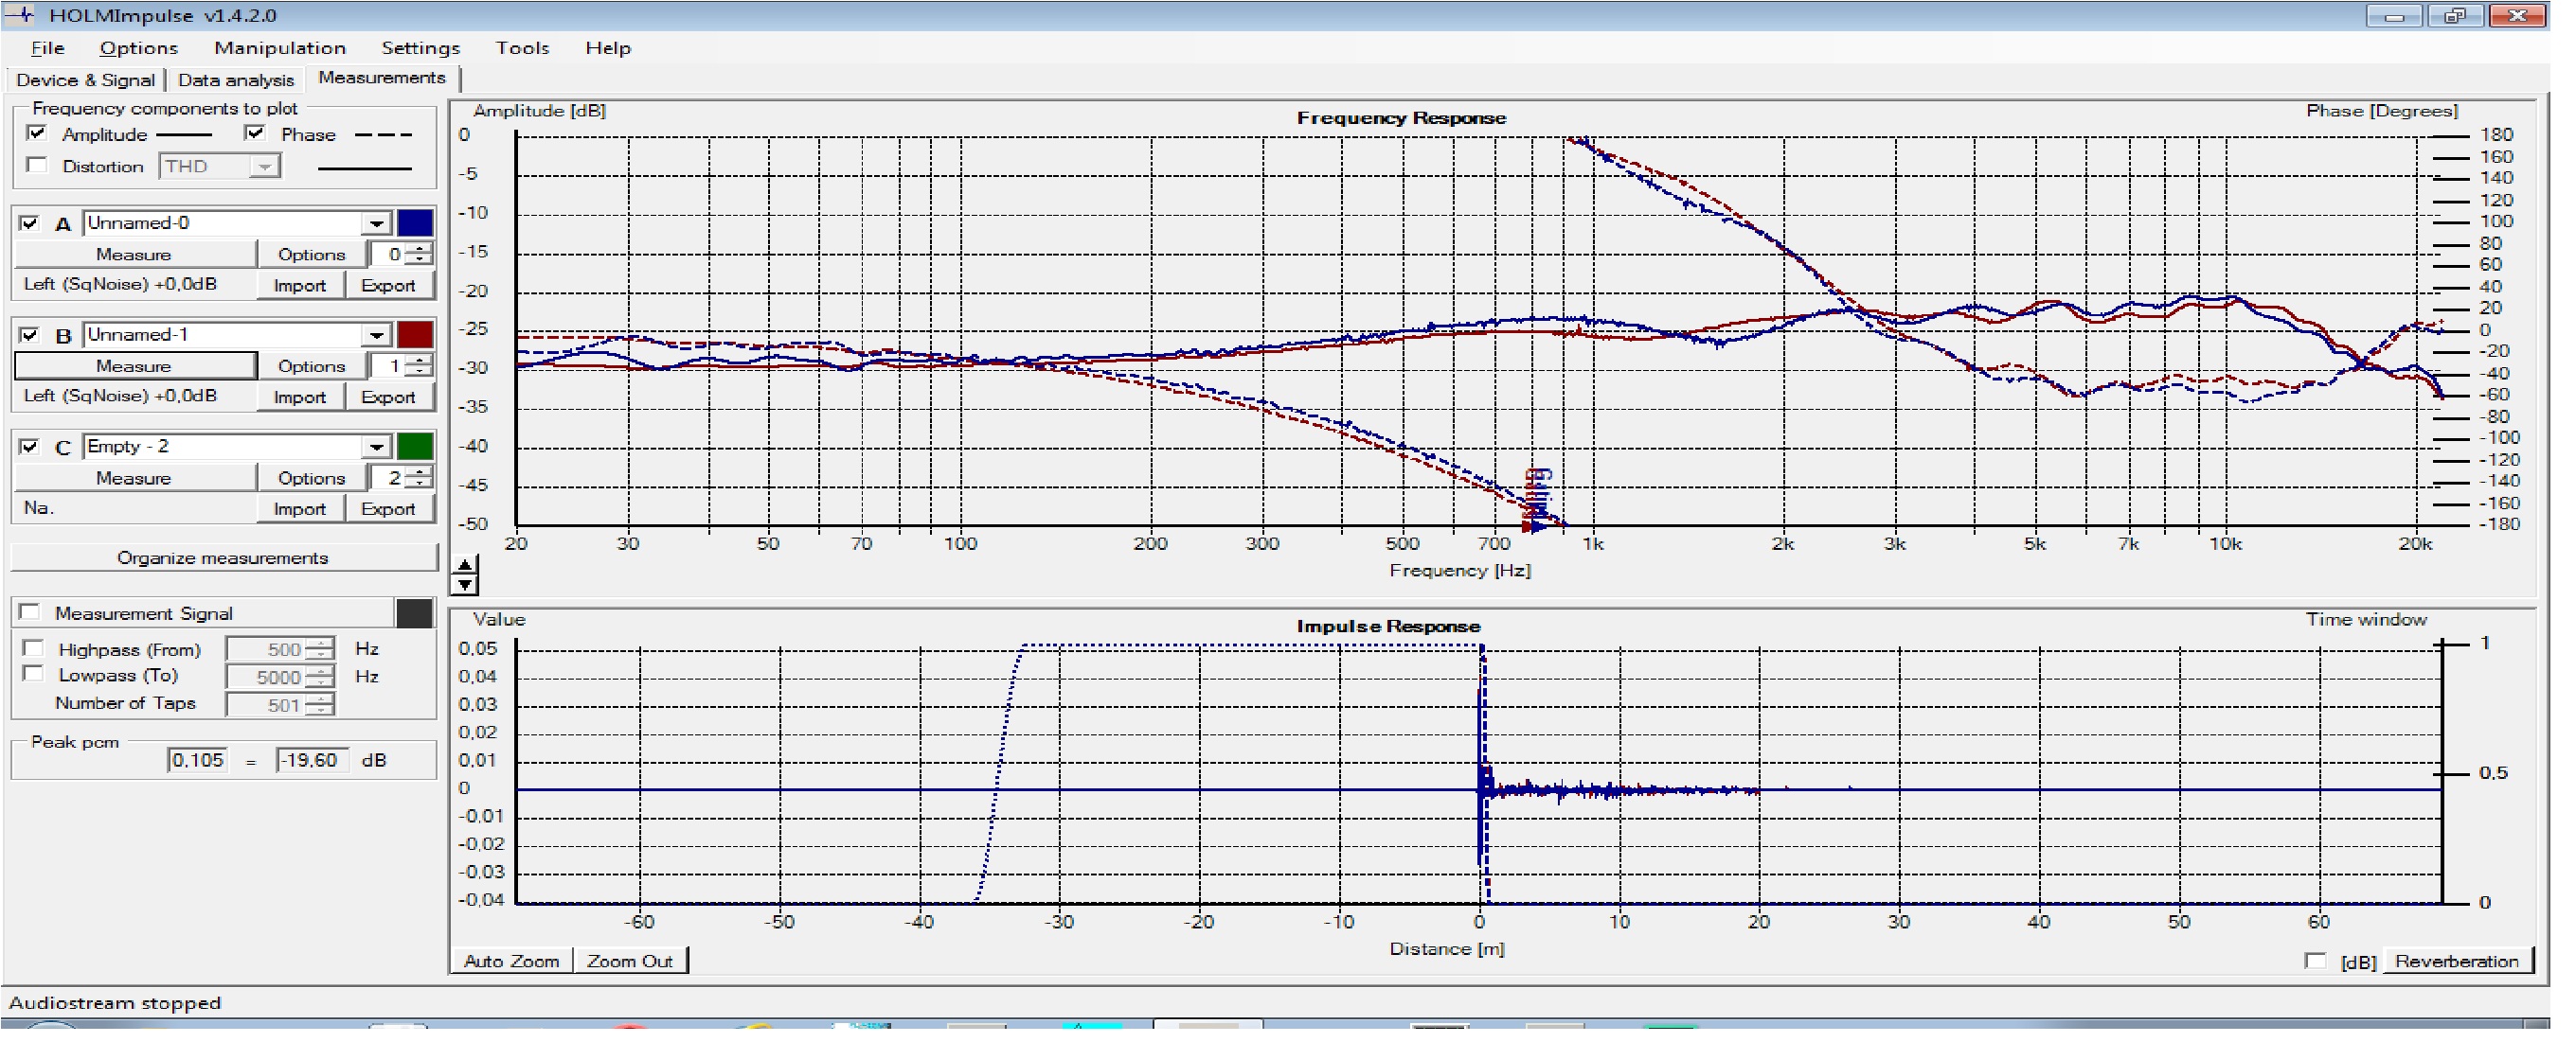Toggle the Amplitude checkbox
This screenshot has height=1060, width=2576.
(x=37, y=133)
